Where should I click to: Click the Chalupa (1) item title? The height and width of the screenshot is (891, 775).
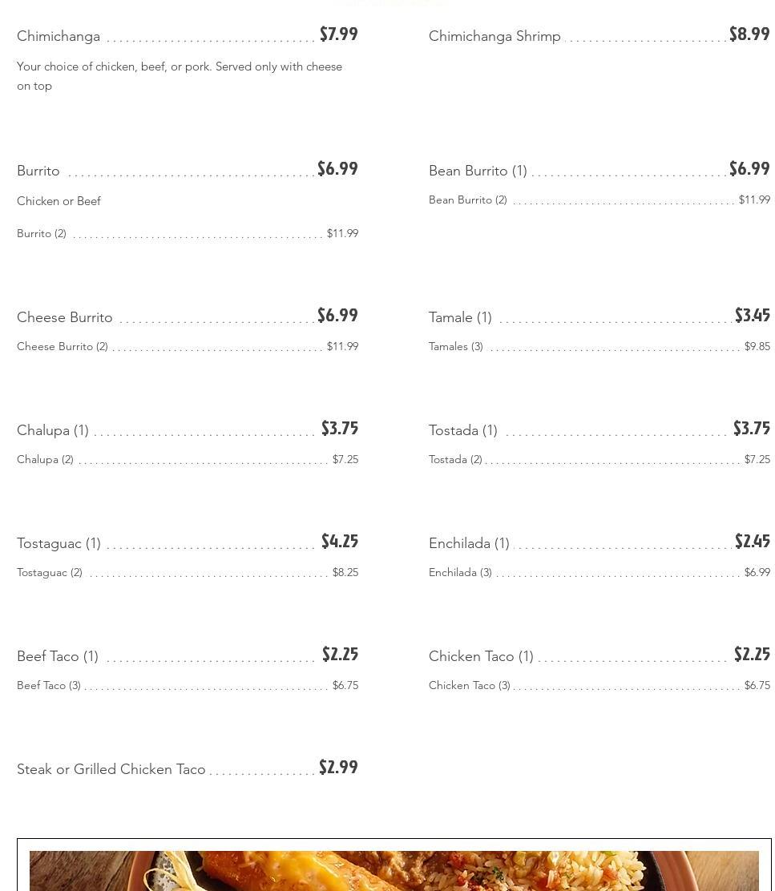(x=53, y=430)
